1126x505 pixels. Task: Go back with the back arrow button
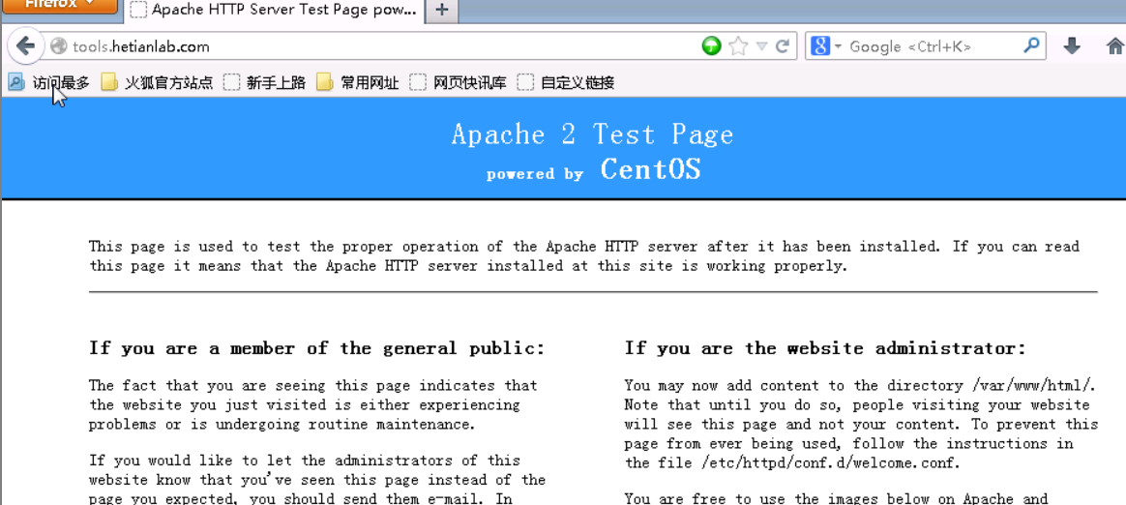26,46
